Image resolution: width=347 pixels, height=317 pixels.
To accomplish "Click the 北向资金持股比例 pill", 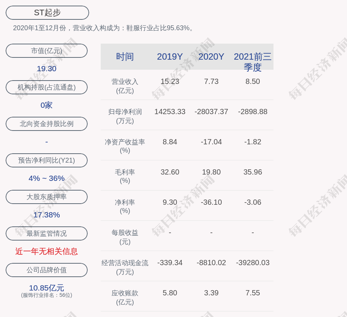I will (x=47, y=124).
